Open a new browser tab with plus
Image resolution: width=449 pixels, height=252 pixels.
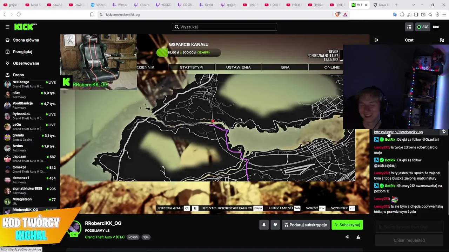point(396,5)
